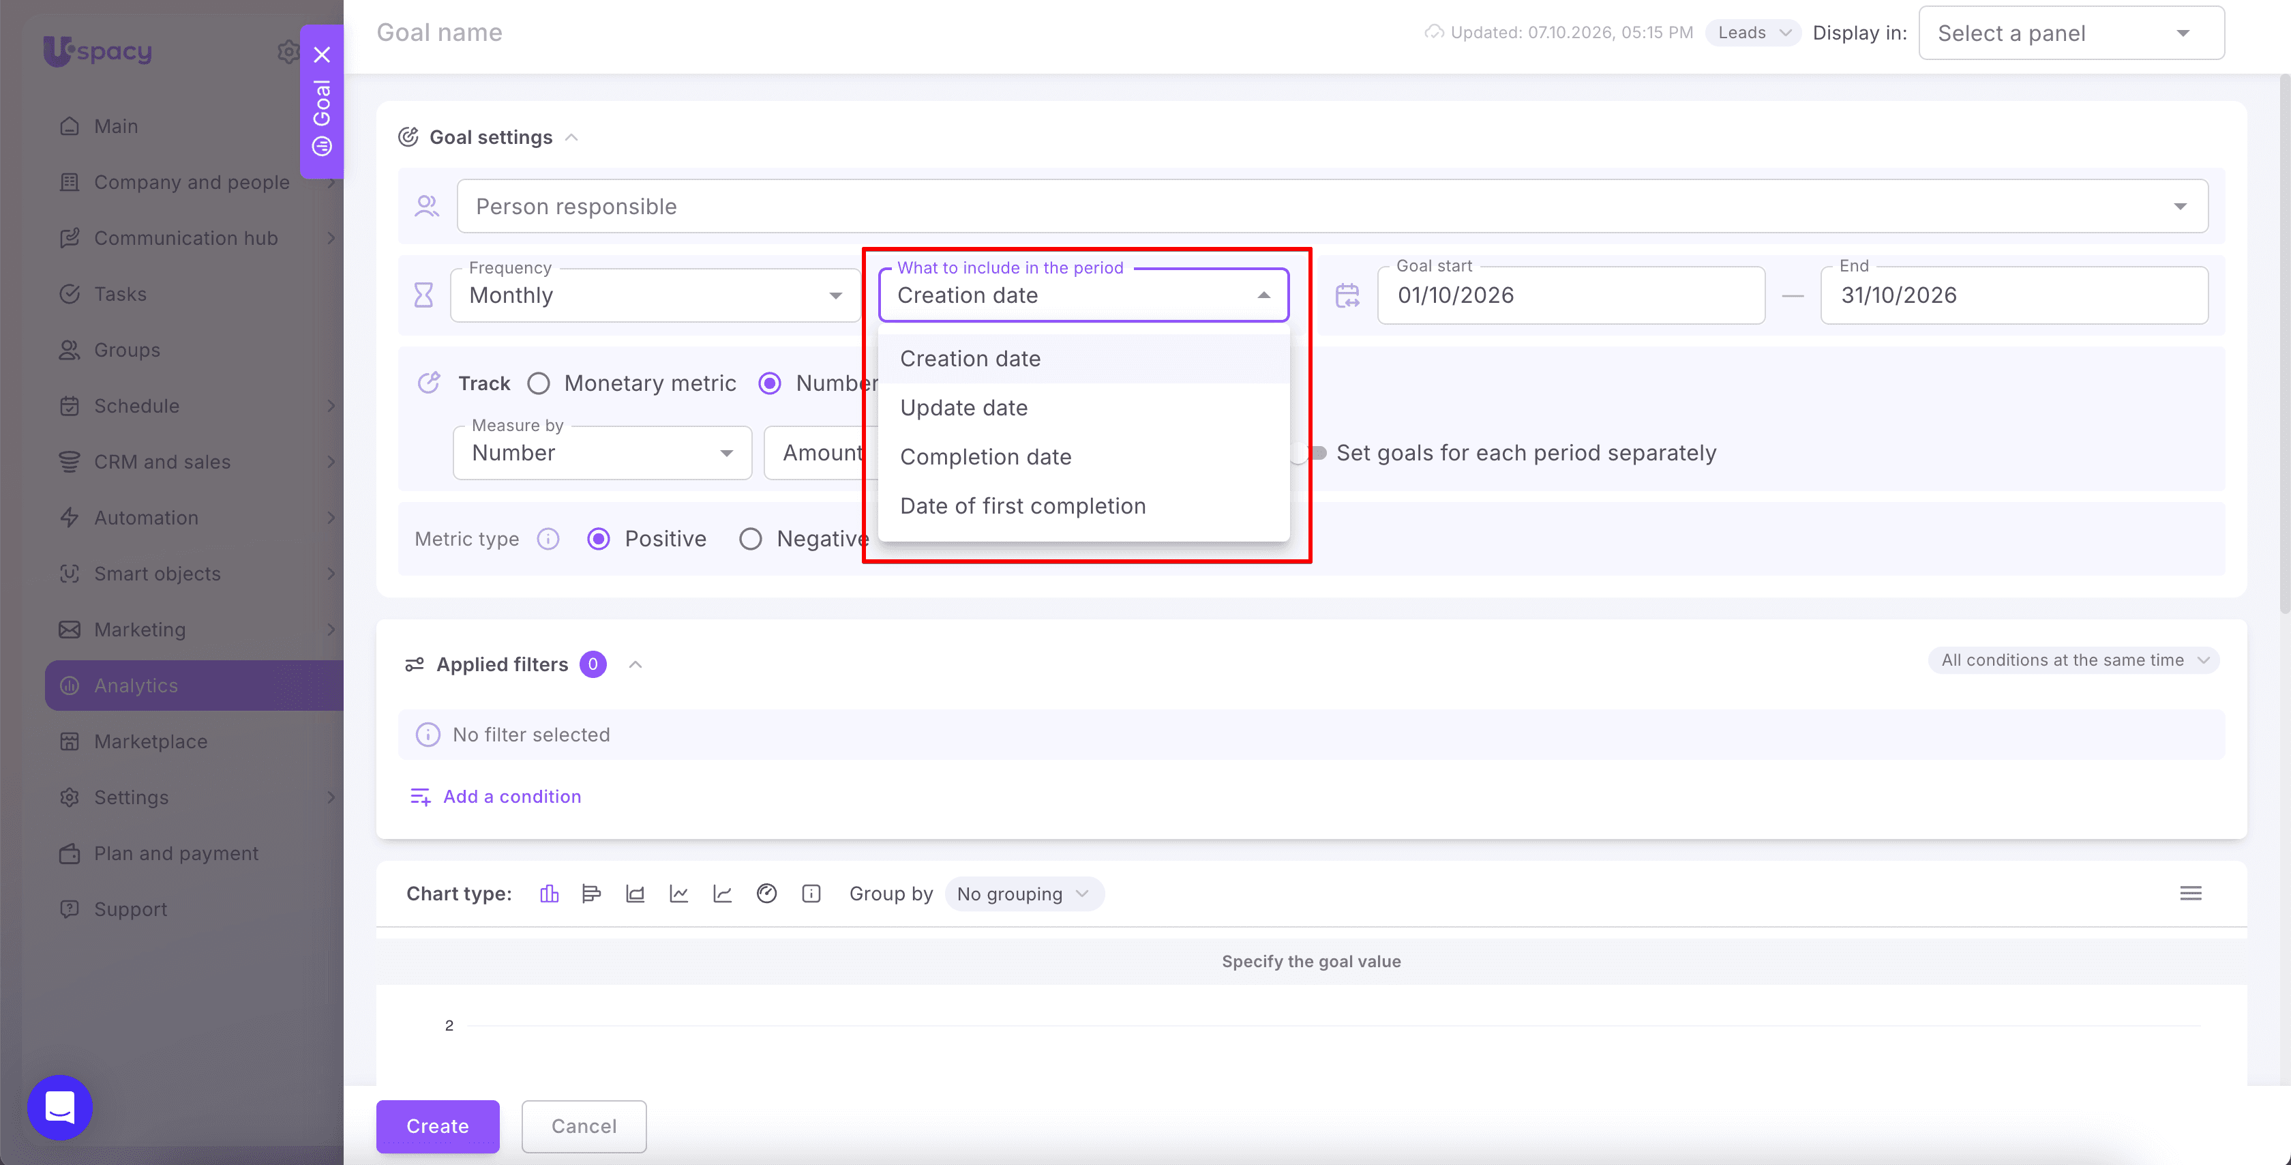Select the vertical bar chart type icon
This screenshot has width=2291, height=1165.
tap(549, 894)
